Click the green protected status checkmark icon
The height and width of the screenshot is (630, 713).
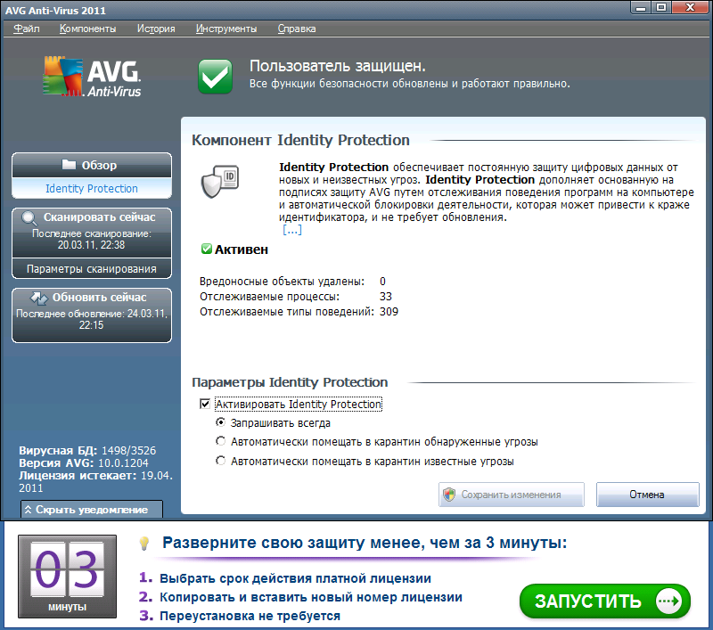215,77
